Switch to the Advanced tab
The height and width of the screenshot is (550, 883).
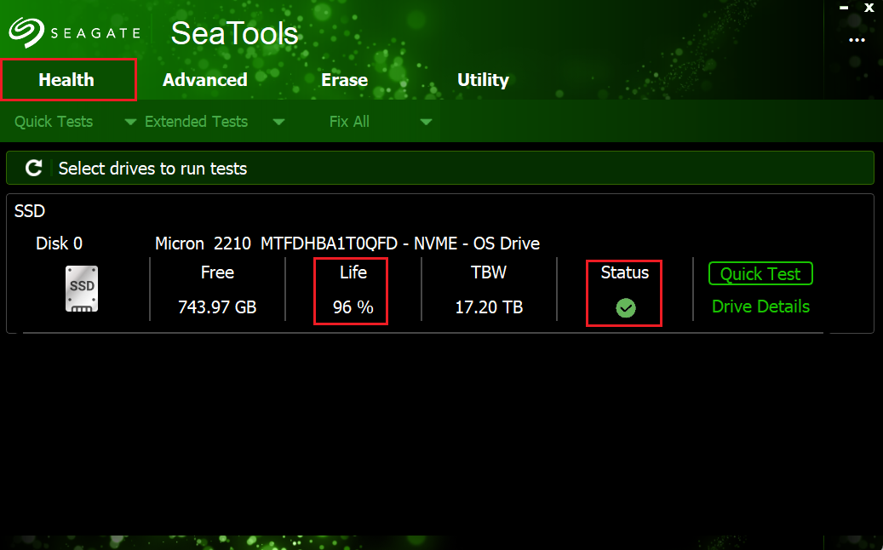204,79
